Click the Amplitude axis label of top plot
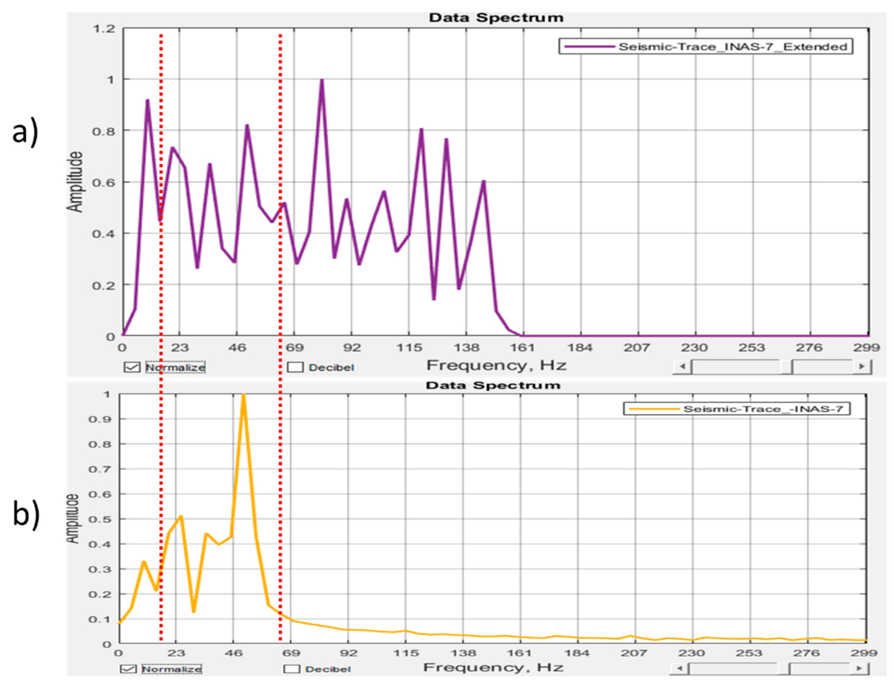 75,182
